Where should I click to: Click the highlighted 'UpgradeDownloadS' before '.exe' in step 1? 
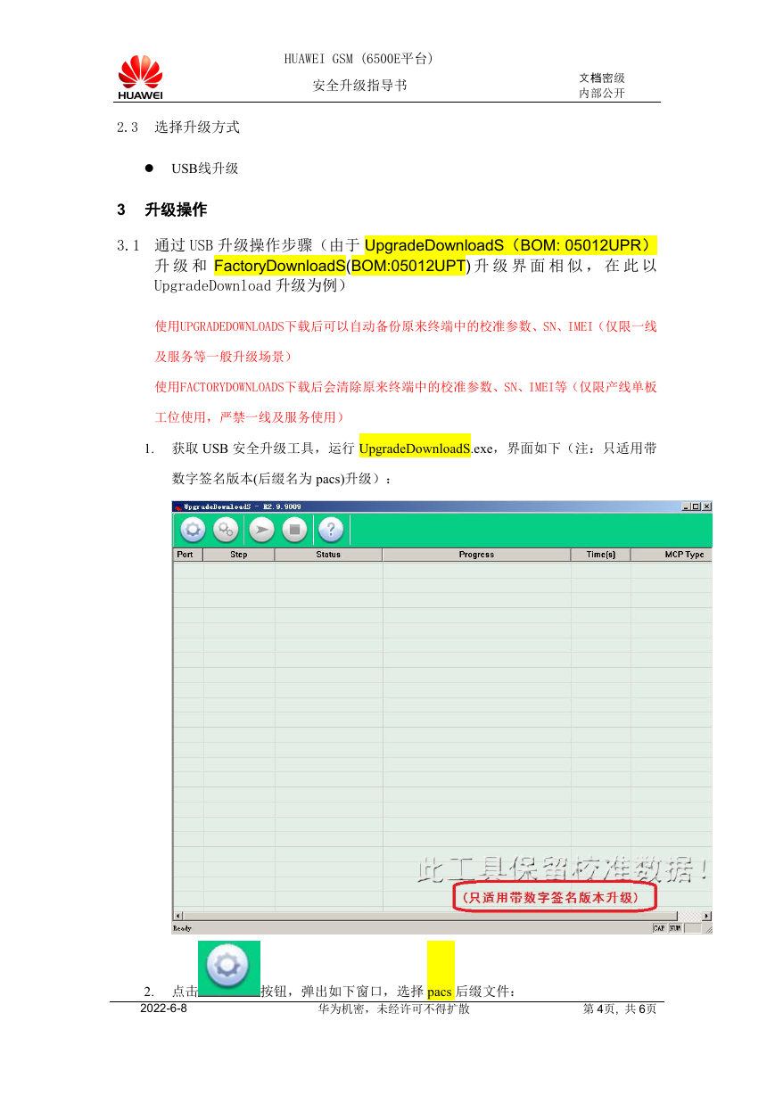(415, 448)
